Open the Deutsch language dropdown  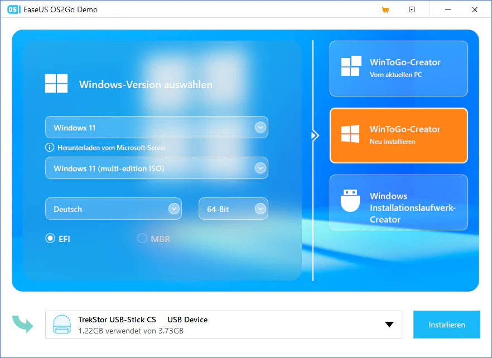tap(113, 209)
